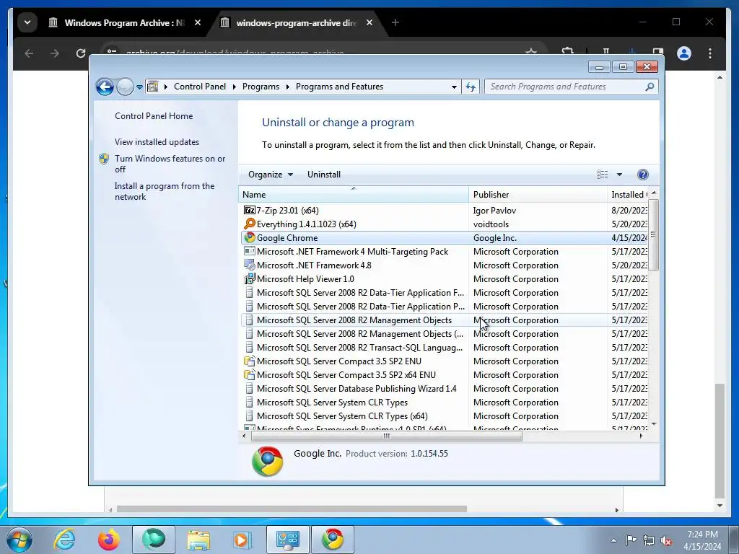Close the Windows Program Archive tab
This screenshot has height=554, width=739.
[x=198, y=22]
